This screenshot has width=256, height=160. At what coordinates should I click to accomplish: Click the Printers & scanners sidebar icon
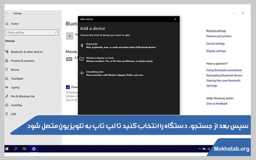tap(7, 61)
